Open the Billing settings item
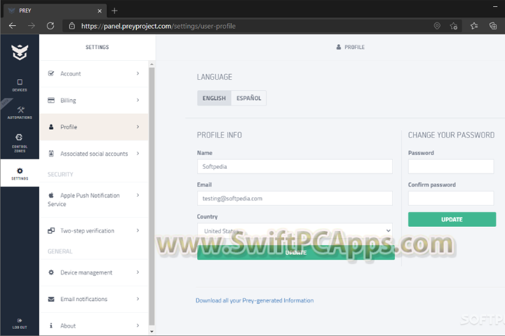The width and height of the screenshot is (505, 336). [x=94, y=100]
